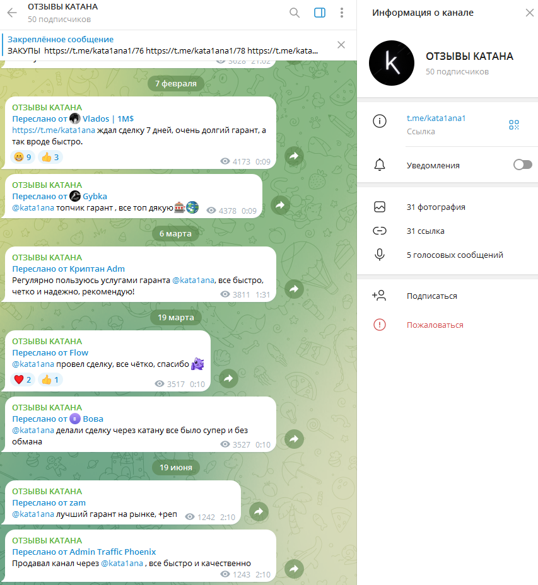The width and height of the screenshot is (538, 585).
Task: Toggle thumbs-up reaction with count 3
Action: click(50, 157)
